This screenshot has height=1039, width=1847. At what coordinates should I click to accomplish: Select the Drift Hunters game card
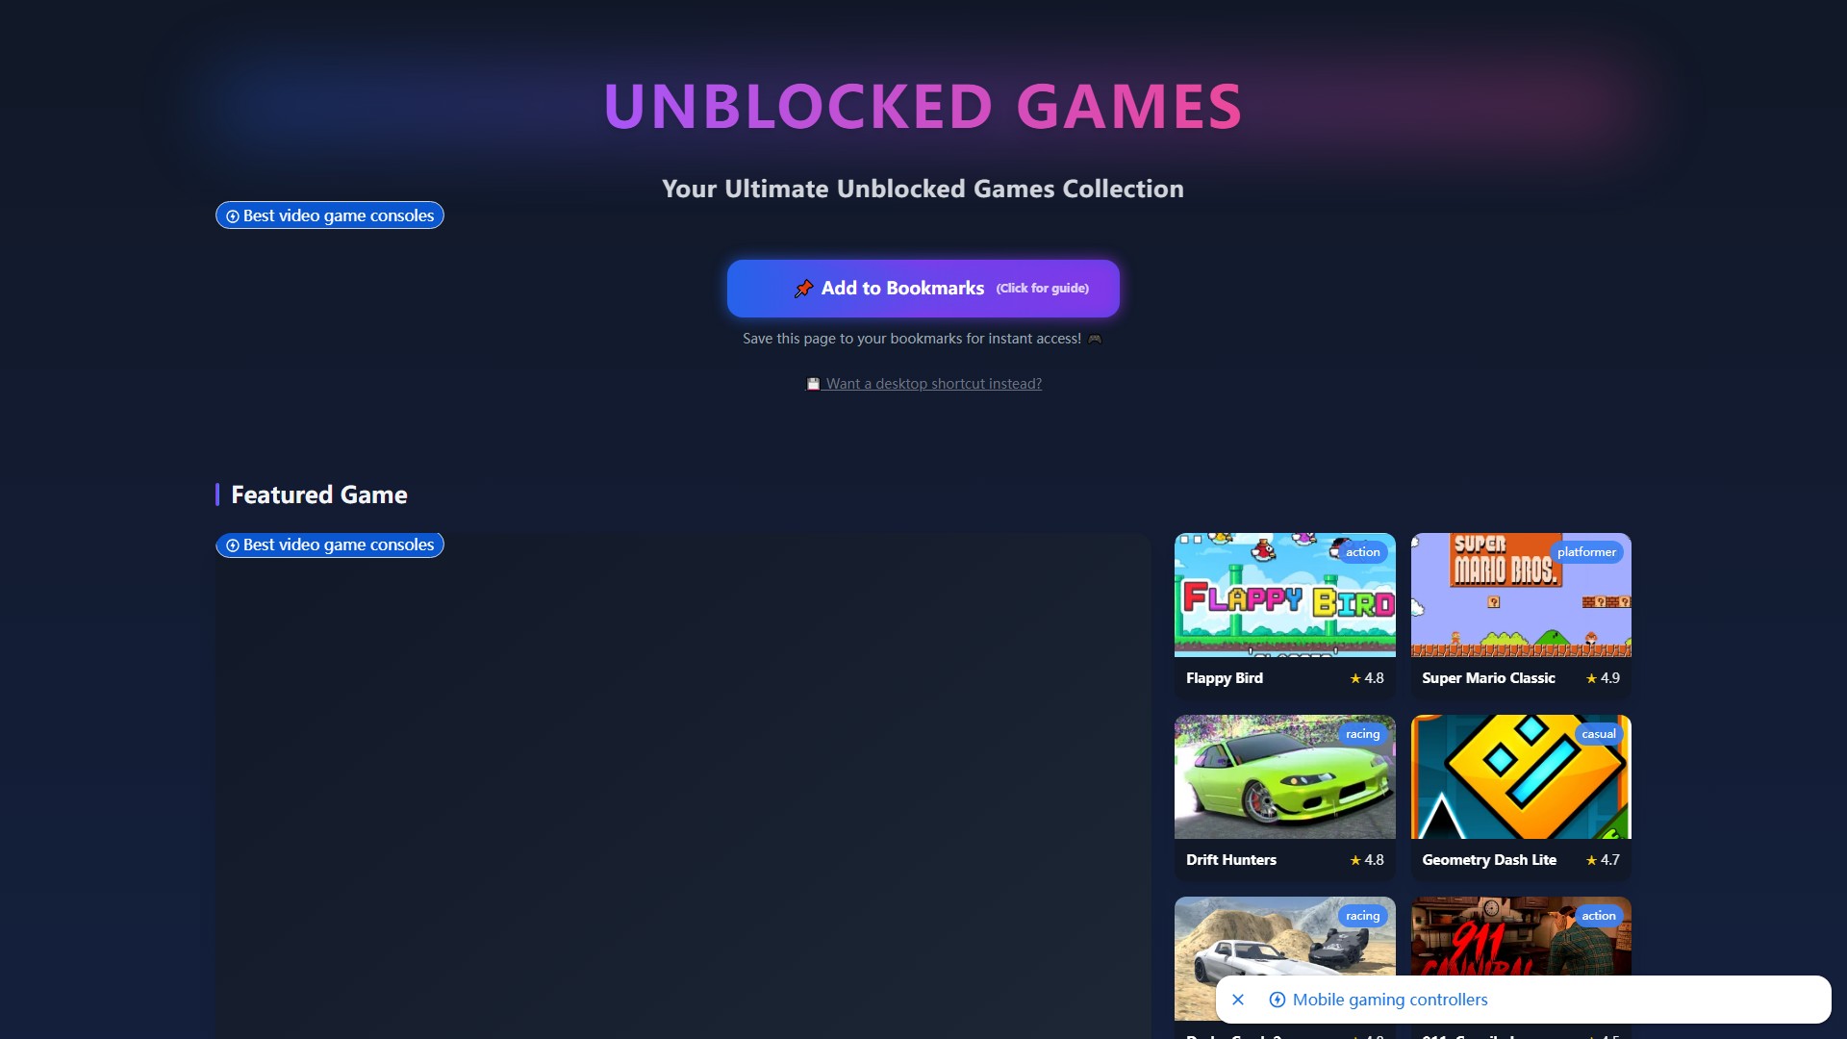pos(1285,796)
